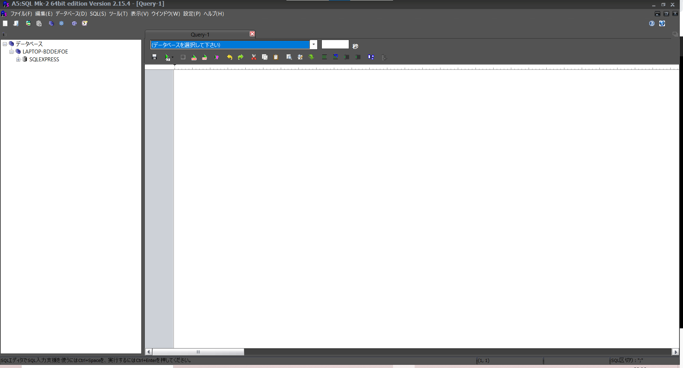This screenshot has width=683, height=368.
Task: Click the help question mark icon
Action: point(652,23)
